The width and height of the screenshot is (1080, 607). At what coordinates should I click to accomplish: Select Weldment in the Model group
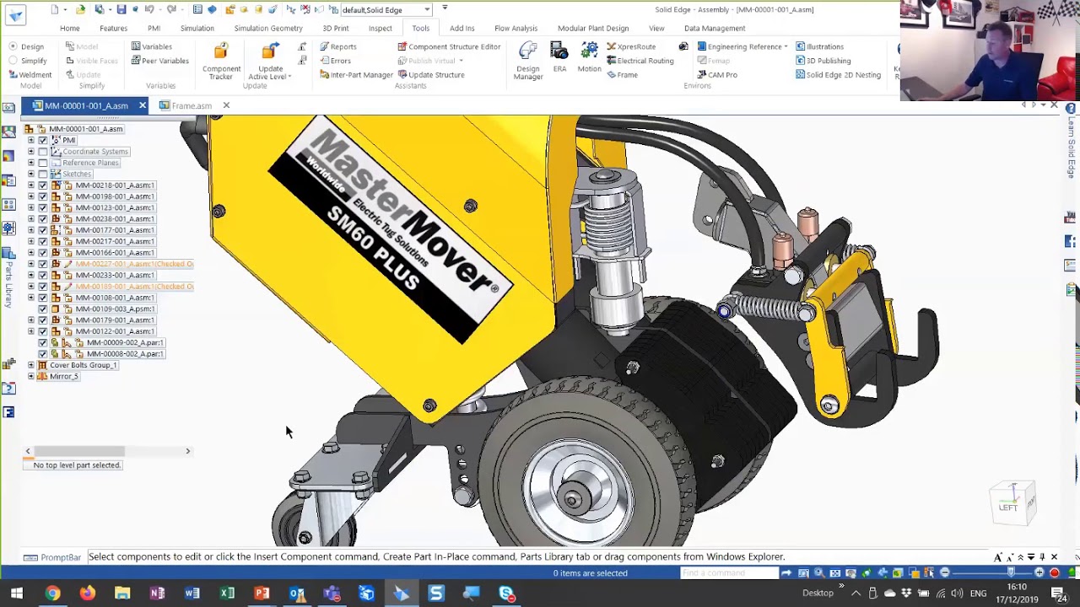point(30,75)
